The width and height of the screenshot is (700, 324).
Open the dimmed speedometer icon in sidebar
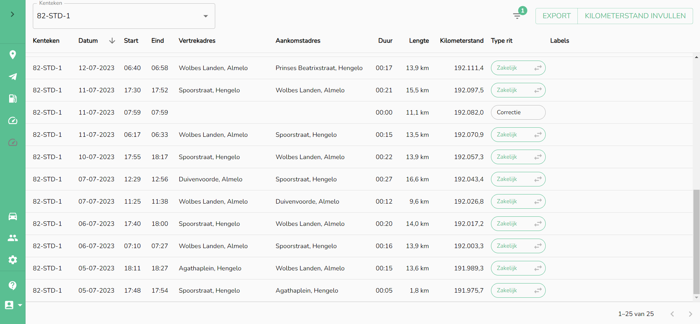[13, 142]
